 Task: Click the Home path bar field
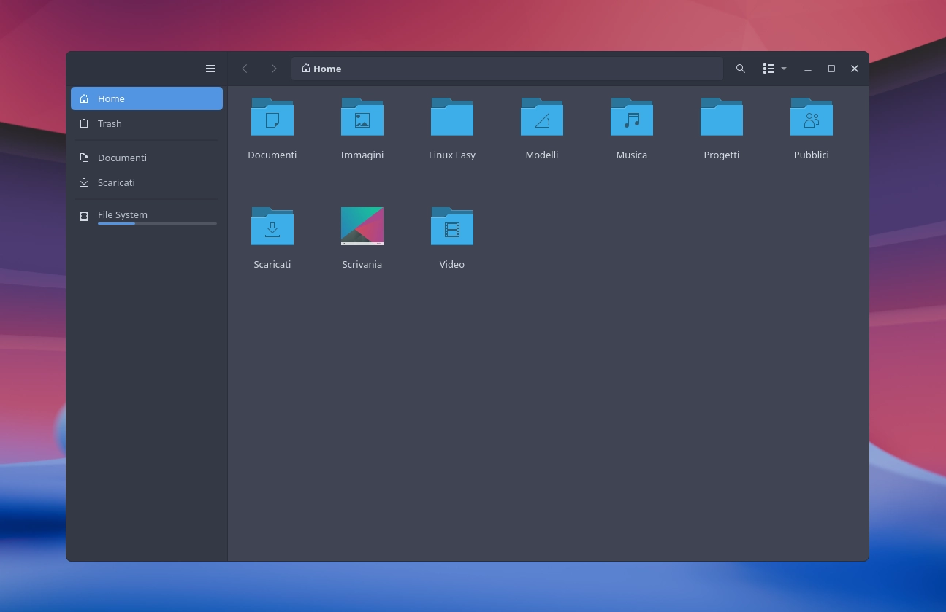[507, 69]
